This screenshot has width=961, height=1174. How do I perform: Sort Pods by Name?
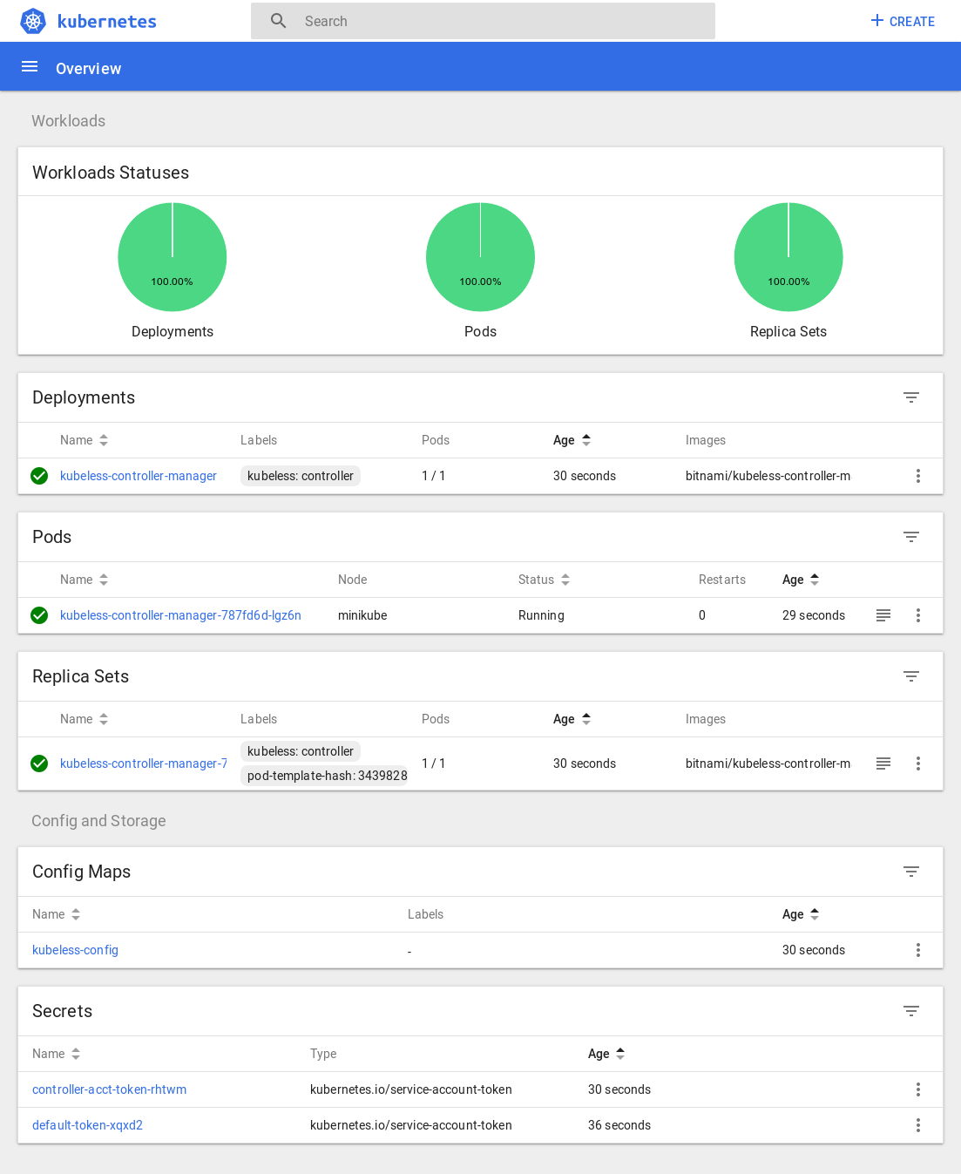pos(85,580)
